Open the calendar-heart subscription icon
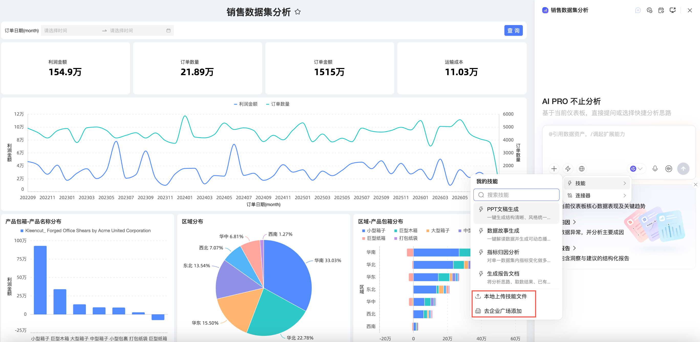The width and height of the screenshot is (700, 342). tap(661, 10)
